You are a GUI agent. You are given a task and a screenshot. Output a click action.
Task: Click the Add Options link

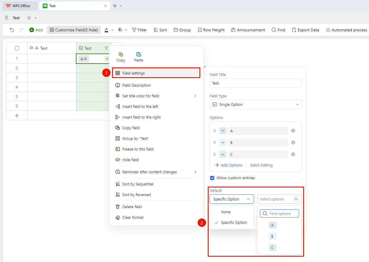coord(229,165)
